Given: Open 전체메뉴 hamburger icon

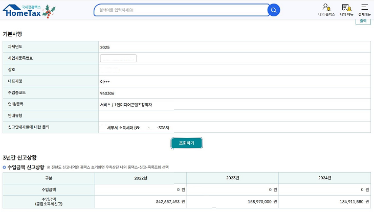Looking at the screenshot, I should (364, 10).
